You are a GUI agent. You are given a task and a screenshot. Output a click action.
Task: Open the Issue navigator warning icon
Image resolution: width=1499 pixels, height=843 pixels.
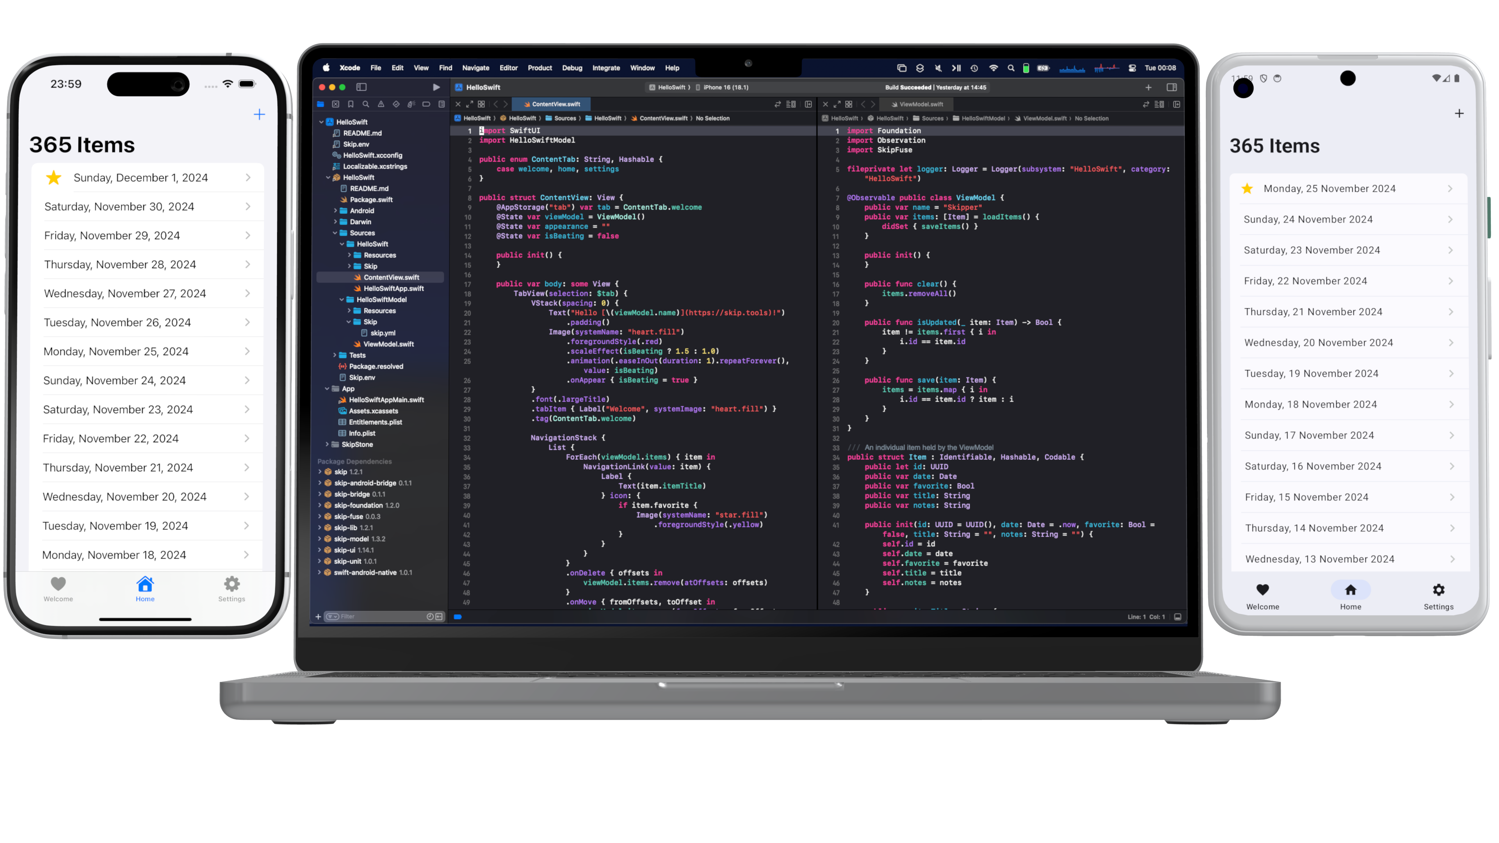click(381, 104)
